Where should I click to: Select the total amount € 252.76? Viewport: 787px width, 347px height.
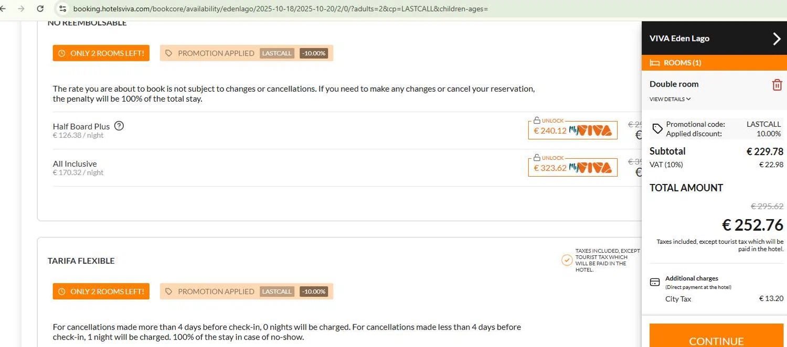coord(752,225)
